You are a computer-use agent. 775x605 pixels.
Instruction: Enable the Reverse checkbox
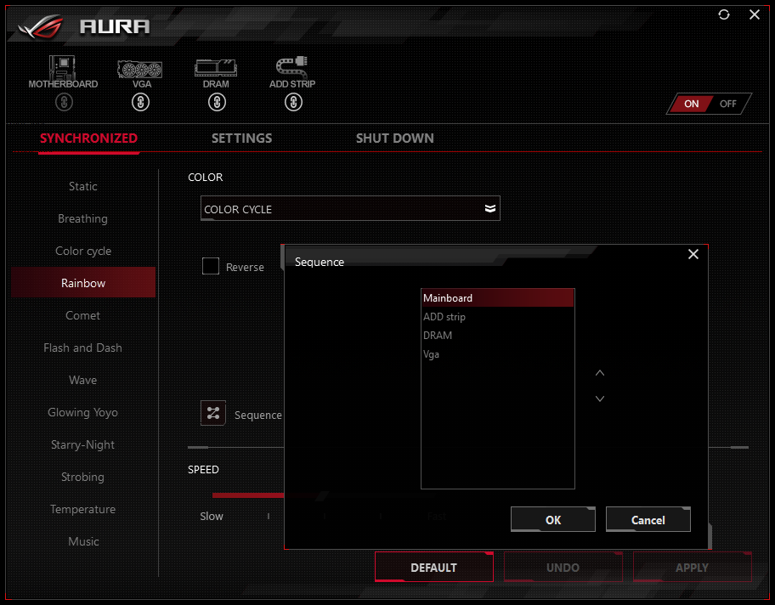click(211, 266)
